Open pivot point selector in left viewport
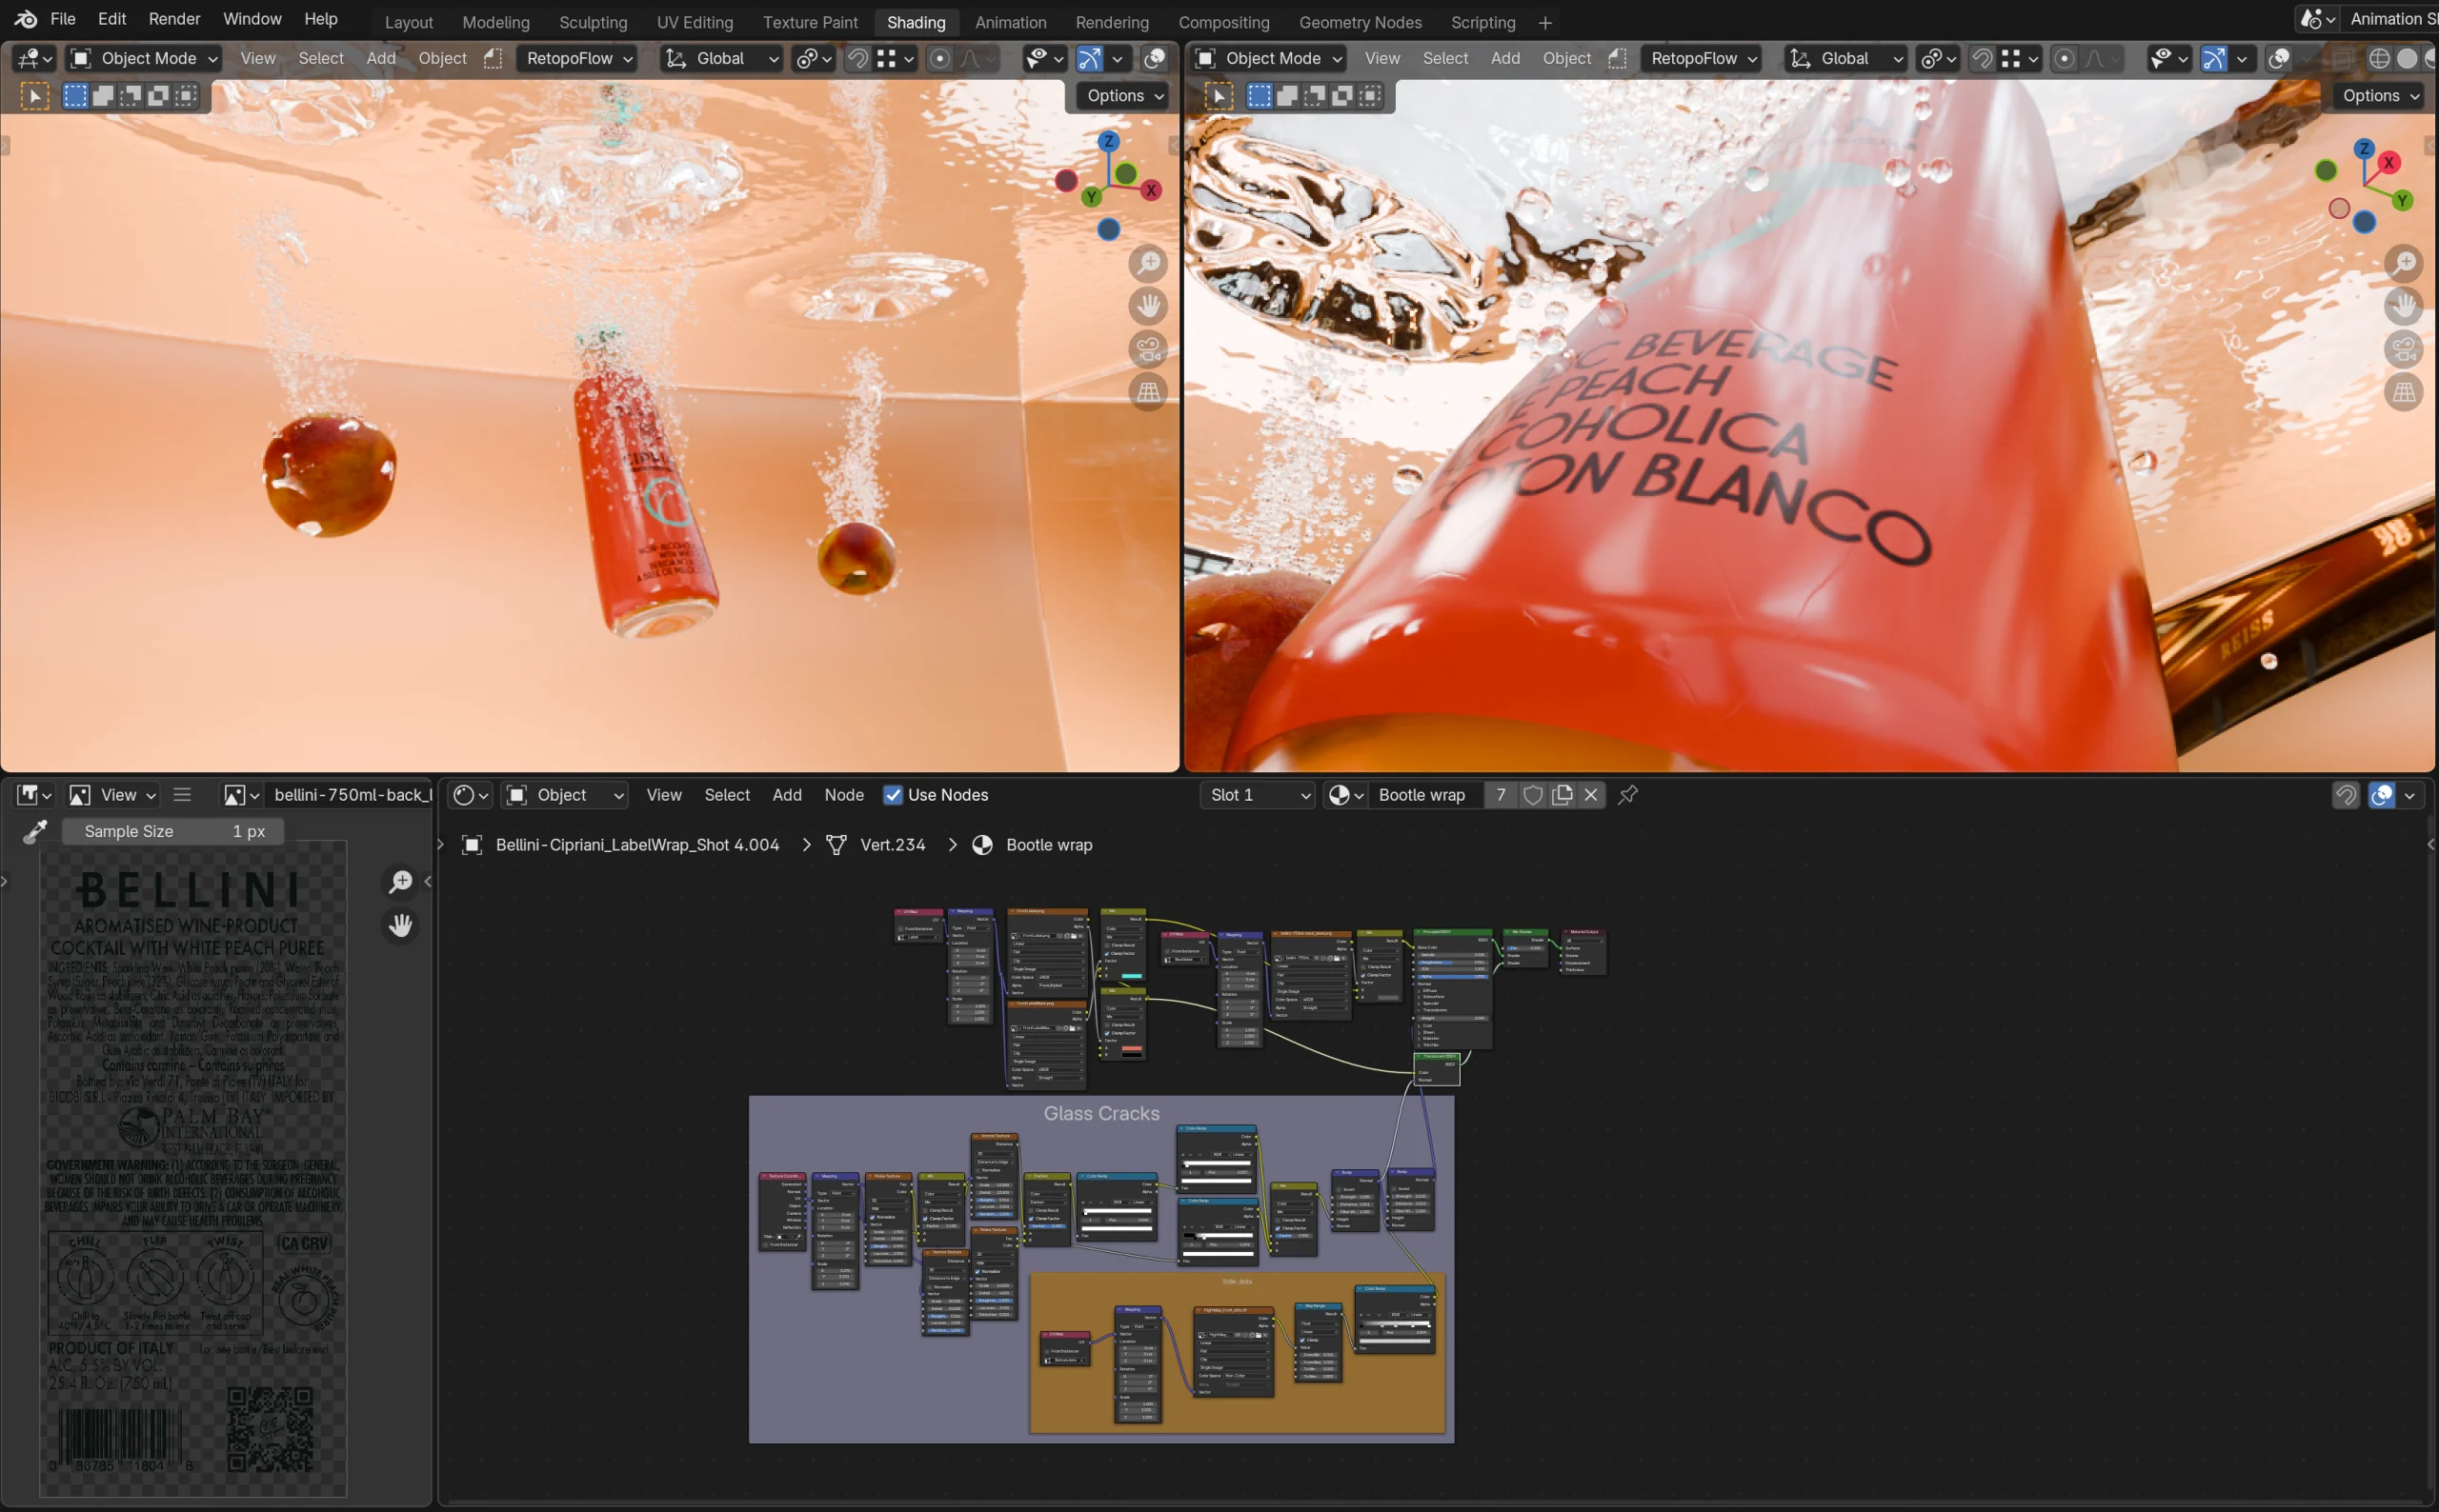Screen dimensions: 2439x1512 814,58
